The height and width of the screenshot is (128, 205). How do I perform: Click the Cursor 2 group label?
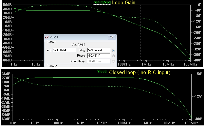(x=52, y=66)
